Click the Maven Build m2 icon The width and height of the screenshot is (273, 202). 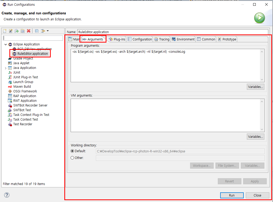click(10, 87)
